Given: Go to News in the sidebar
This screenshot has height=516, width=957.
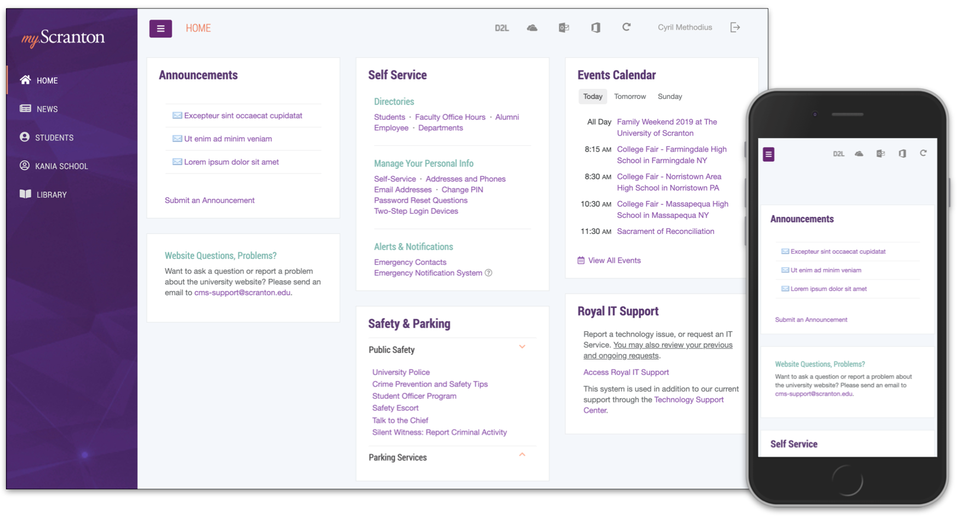Looking at the screenshot, I should tap(47, 109).
